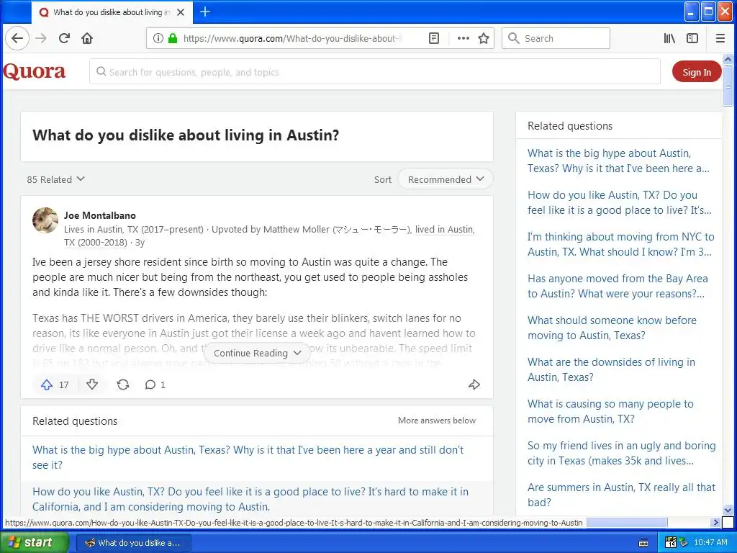737x553 pixels.
Task: Open sidebar 'How do you like Austin, TX?' question
Action: point(620,202)
